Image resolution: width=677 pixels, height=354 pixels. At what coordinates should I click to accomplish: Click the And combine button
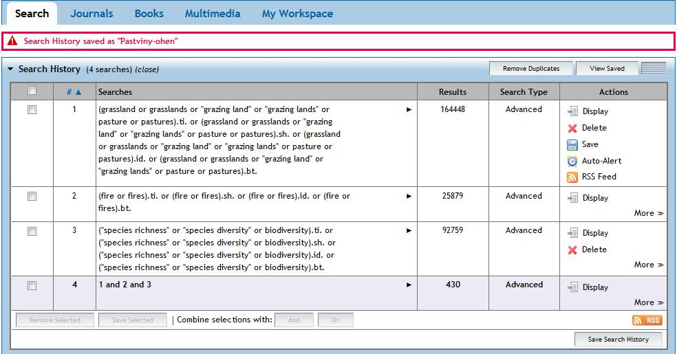tap(294, 320)
